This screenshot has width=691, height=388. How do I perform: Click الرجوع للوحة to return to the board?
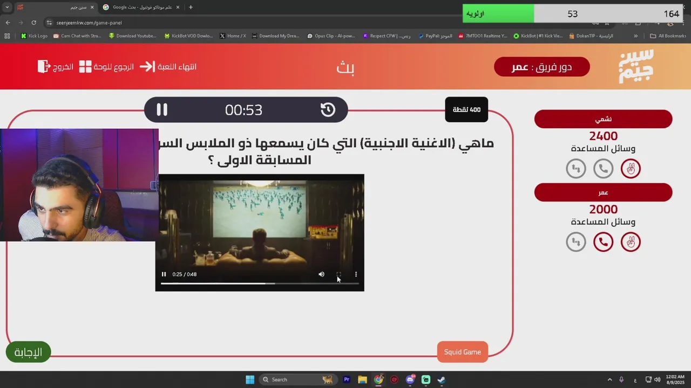click(106, 67)
